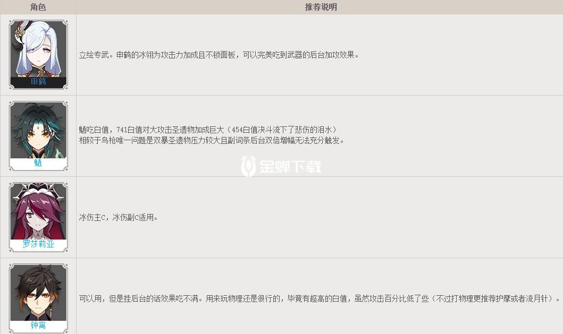The height and width of the screenshot is (334, 563).
Task: Click Shenhe's hair ornament in portrait
Action: [x=19, y=33]
